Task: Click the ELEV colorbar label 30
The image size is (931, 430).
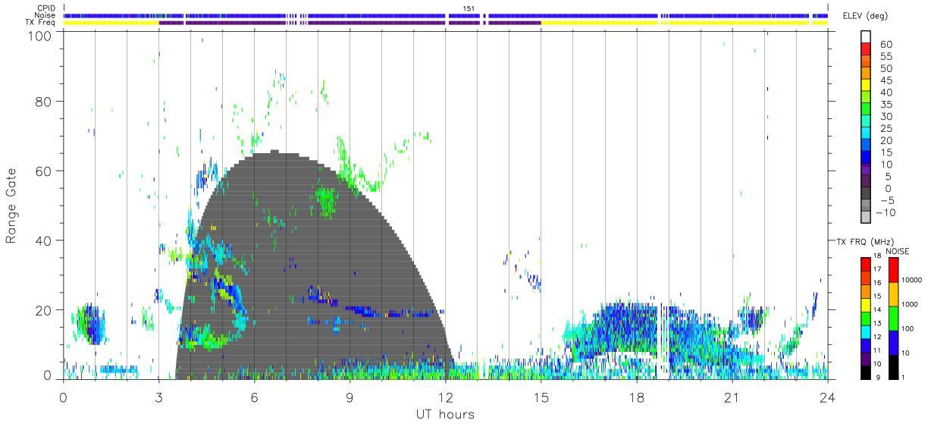Action: (886, 116)
